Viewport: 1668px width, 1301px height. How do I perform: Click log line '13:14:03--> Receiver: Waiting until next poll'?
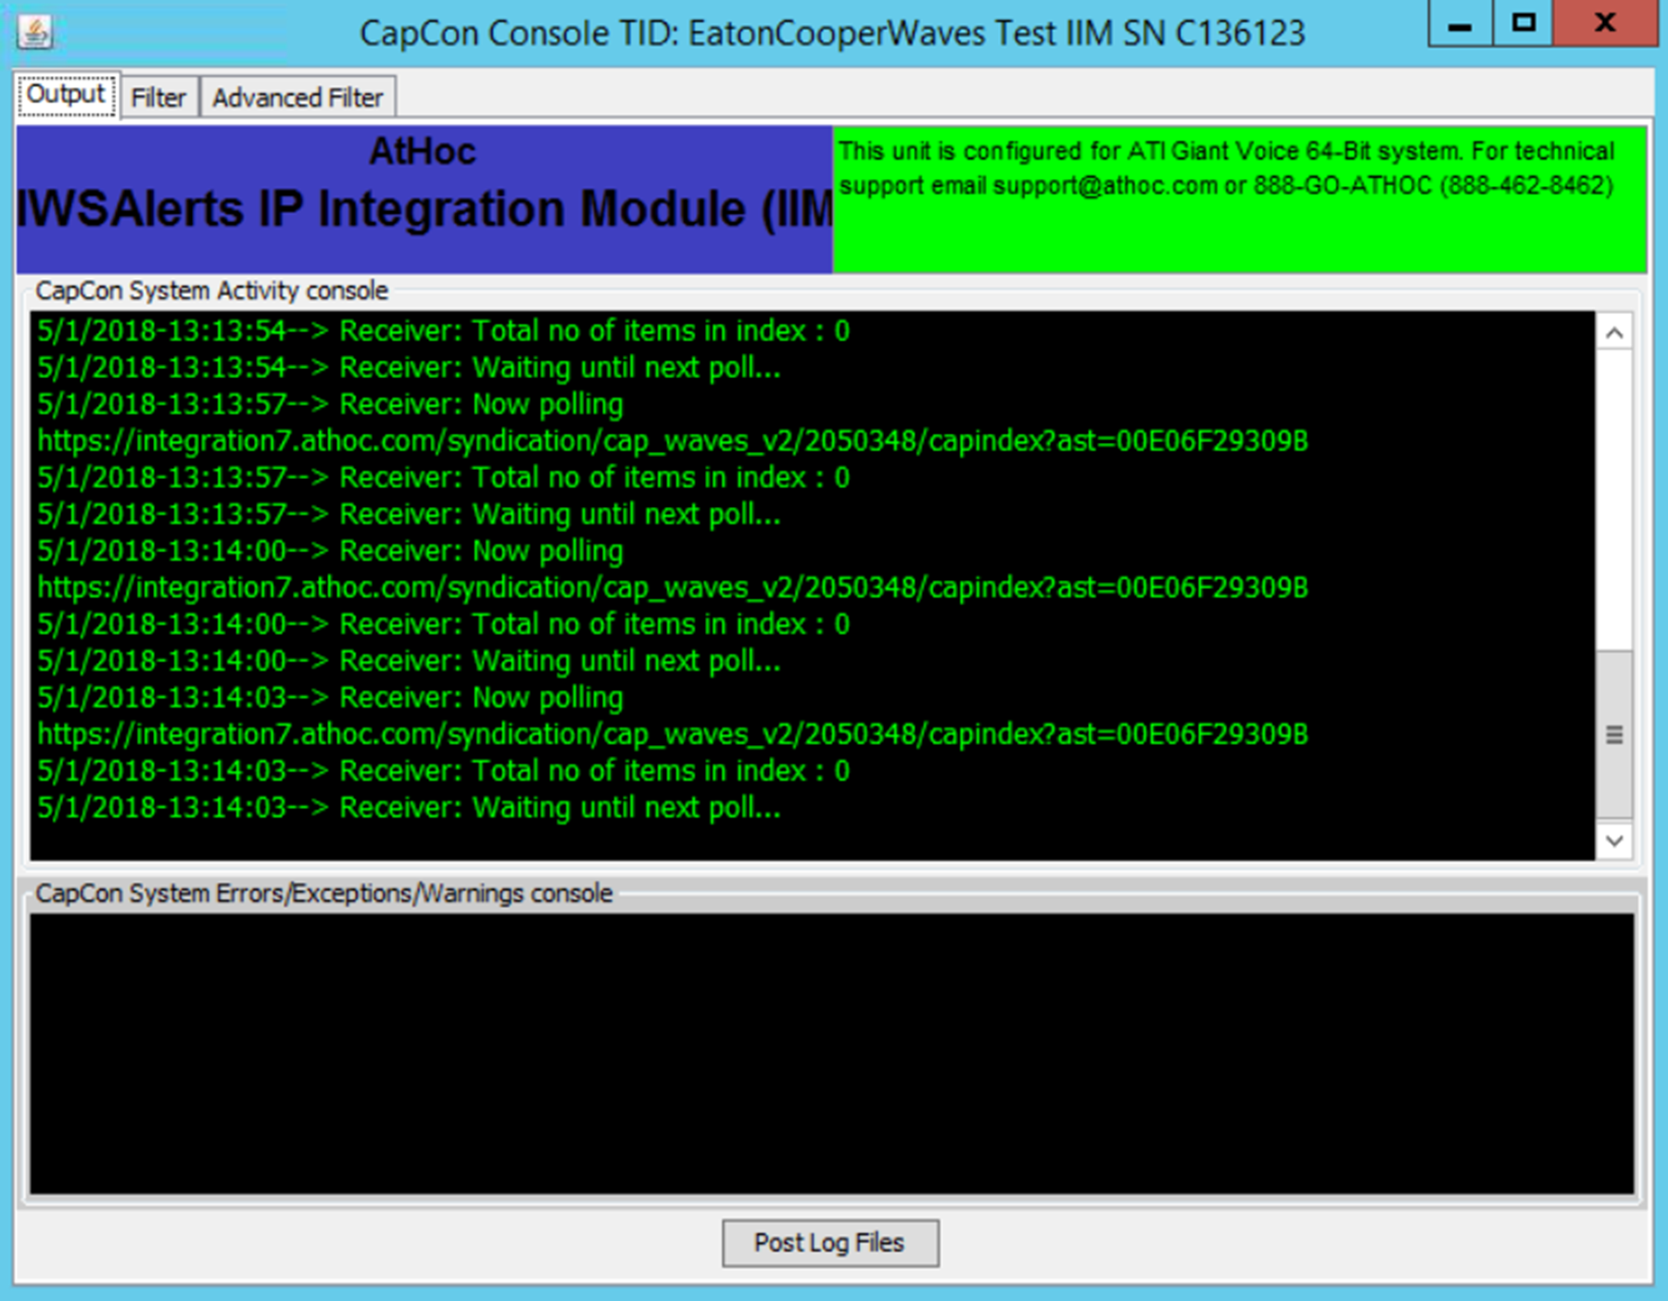[409, 807]
